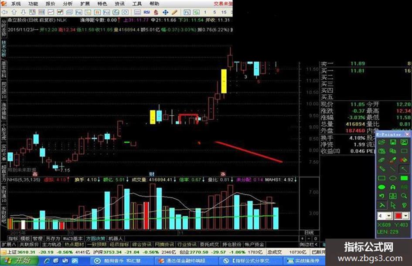
Task: Select the hollow rectangle tool in E-Pointer
Action: (x=381, y=178)
